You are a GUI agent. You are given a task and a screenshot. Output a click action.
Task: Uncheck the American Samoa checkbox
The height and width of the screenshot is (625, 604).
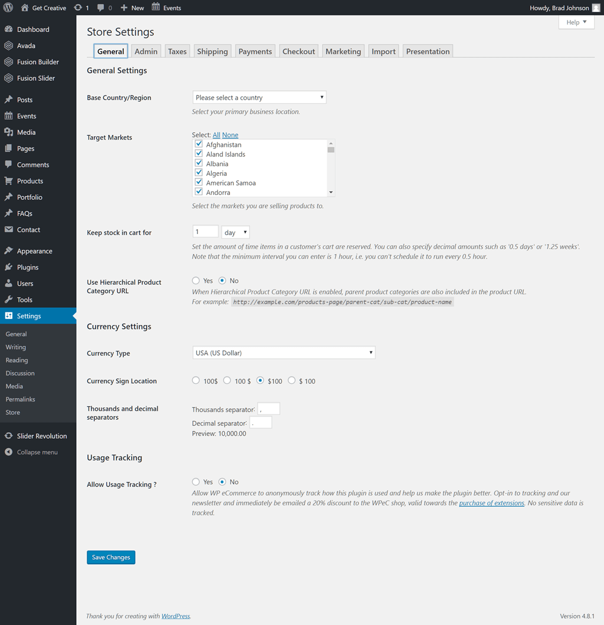(199, 182)
